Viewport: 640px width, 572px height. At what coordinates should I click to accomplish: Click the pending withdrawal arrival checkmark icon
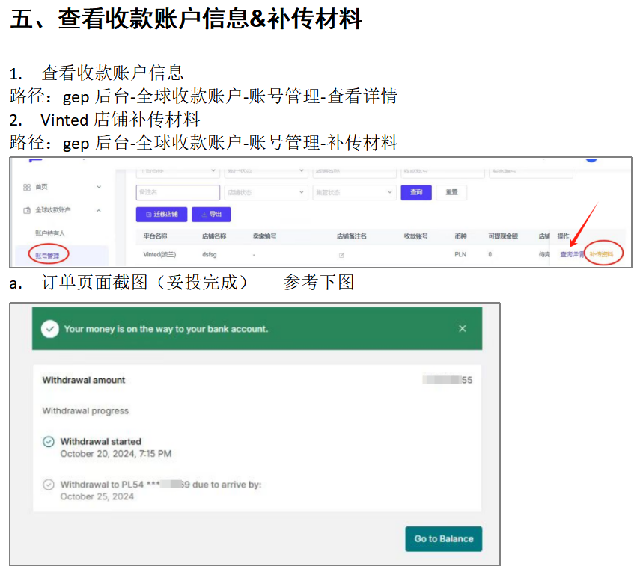49,485
